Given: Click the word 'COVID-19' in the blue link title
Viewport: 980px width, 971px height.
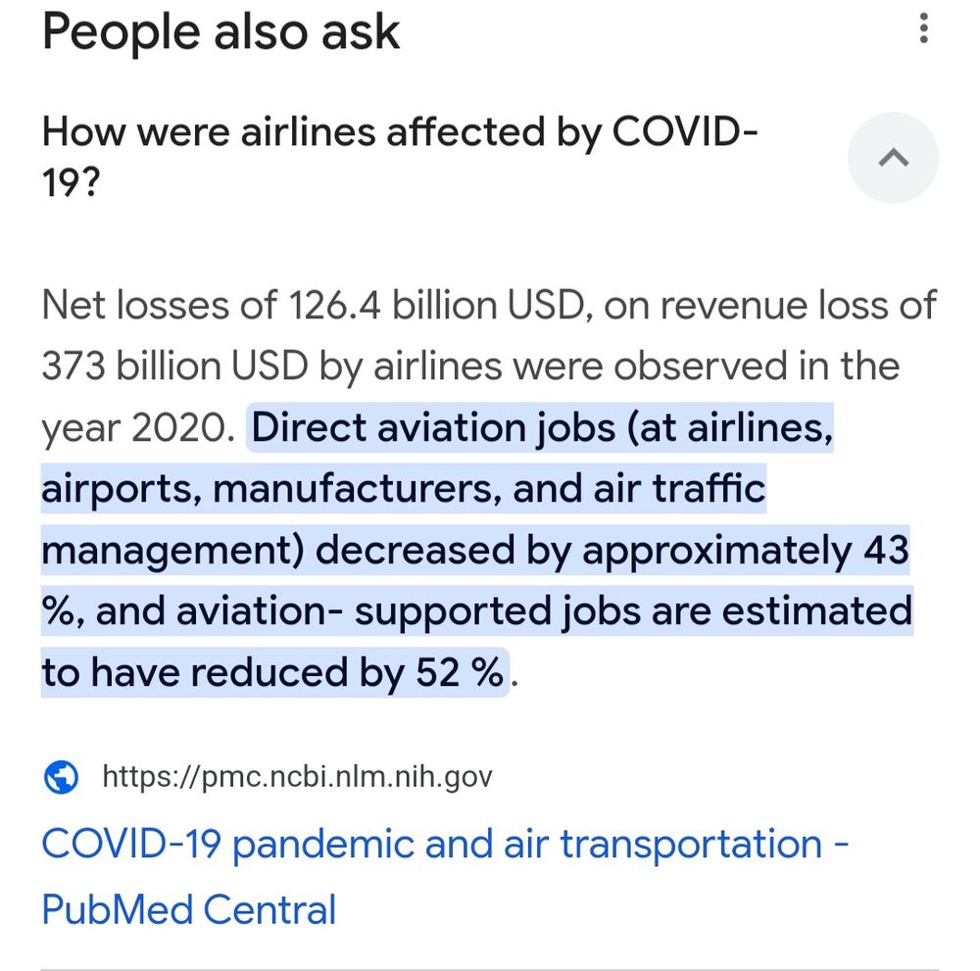Looking at the screenshot, I should 131,843.
